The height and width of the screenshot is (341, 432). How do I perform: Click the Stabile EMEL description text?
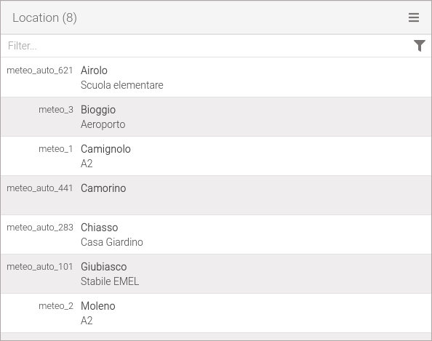point(110,281)
